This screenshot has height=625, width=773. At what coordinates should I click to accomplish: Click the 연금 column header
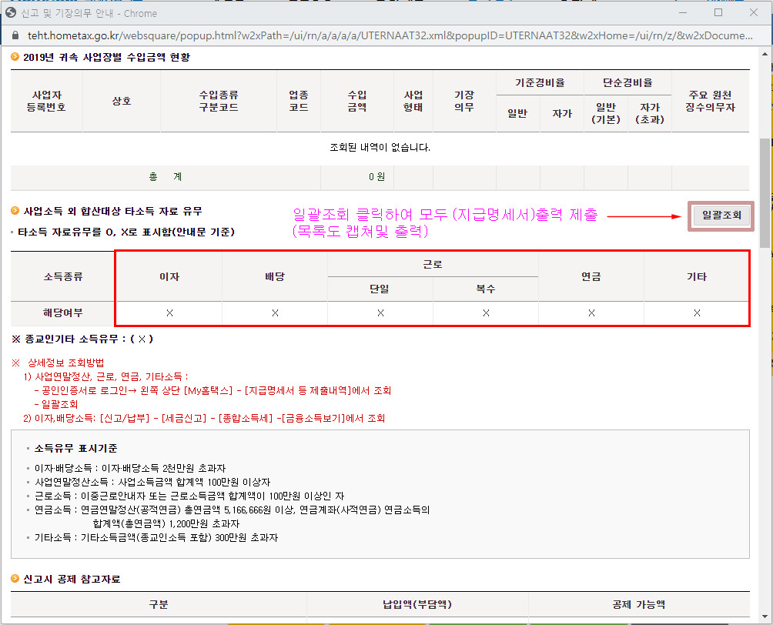coord(591,276)
